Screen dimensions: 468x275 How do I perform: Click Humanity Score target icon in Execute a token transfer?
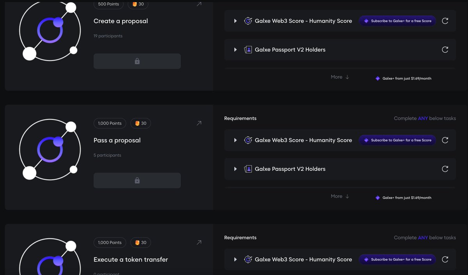tap(248, 259)
